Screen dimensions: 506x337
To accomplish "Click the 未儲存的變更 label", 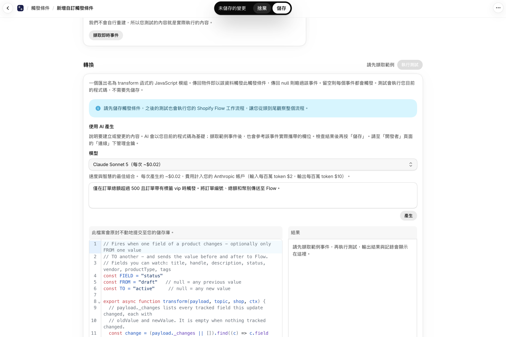I will click(x=232, y=8).
